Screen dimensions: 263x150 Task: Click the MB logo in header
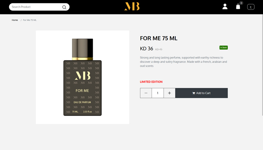click(132, 6)
